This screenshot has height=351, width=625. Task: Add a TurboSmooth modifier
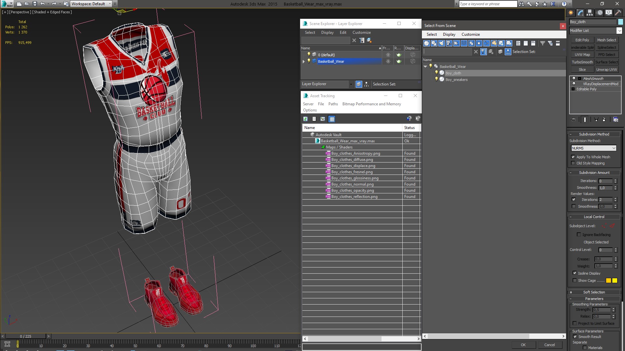coord(582,62)
